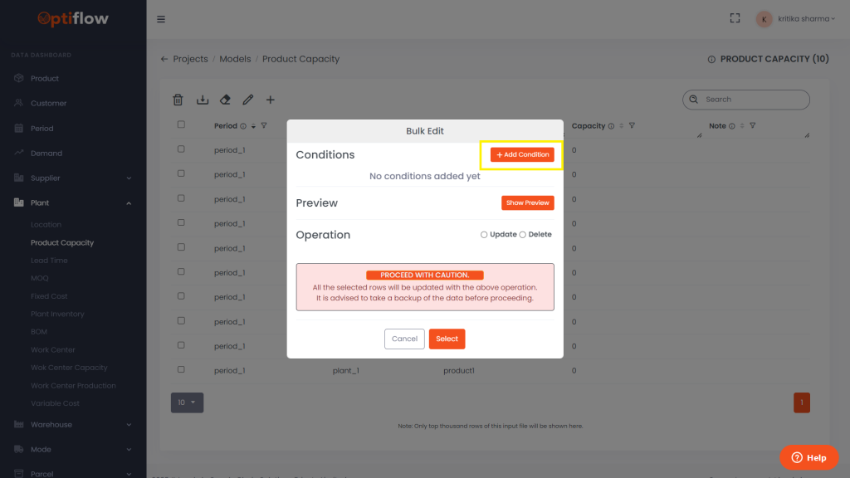
Task: Open the rows-per-page dropdown showing 10
Action: coord(187,402)
